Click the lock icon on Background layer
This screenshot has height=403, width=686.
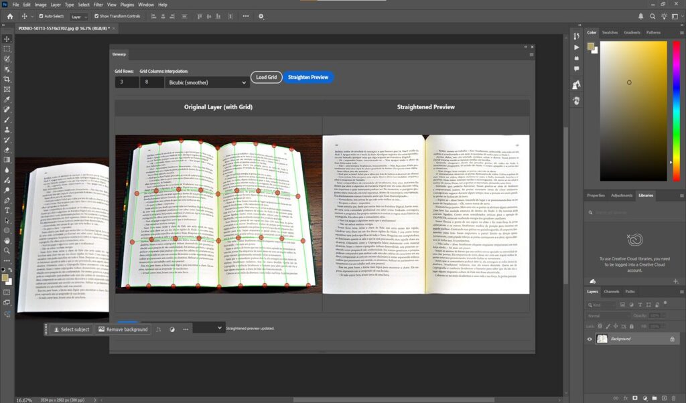pyautogui.click(x=672, y=339)
